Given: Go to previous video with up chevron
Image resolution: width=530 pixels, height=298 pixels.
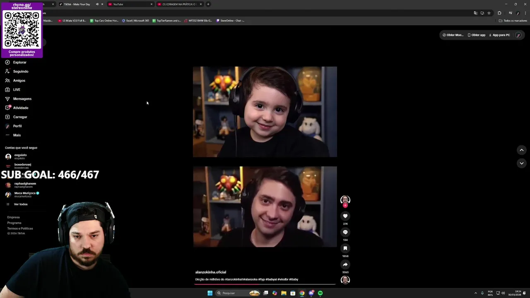Looking at the screenshot, I should click(522, 150).
